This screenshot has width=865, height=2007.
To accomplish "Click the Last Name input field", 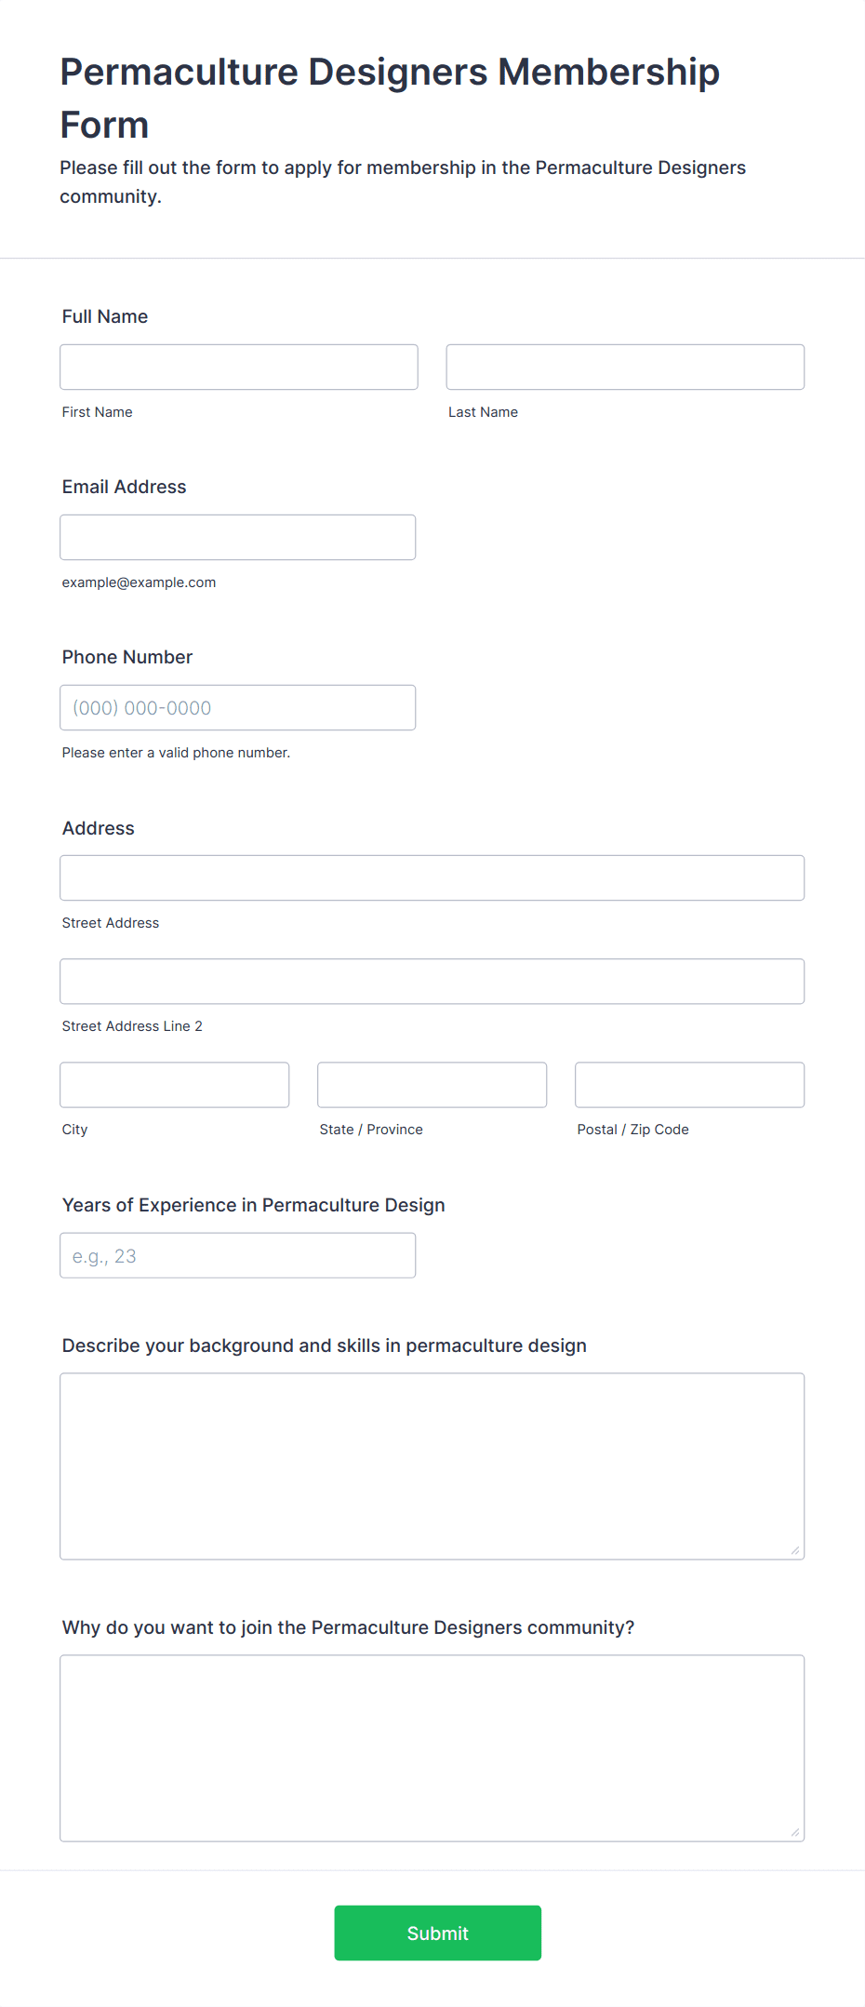I will 625,367.
